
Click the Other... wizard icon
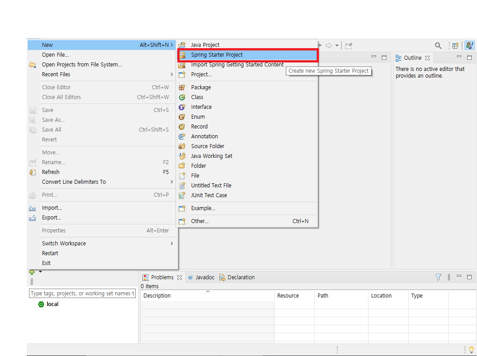point(182,221)
